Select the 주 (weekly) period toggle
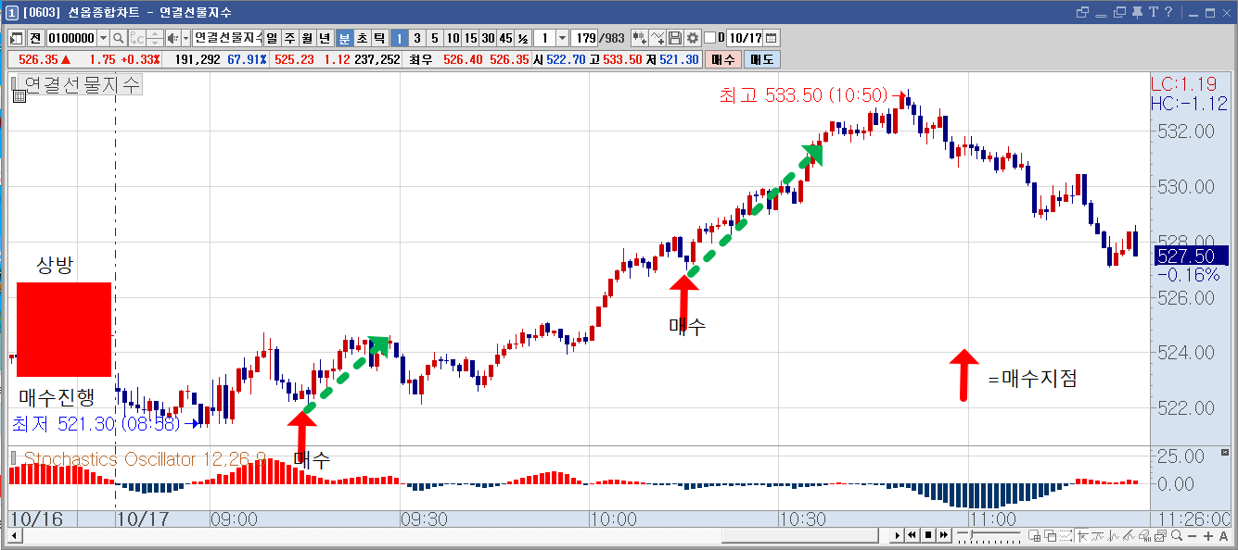The width and height of the screenshot is (1238, 550). pyautogui.click(x=289, y=38)
